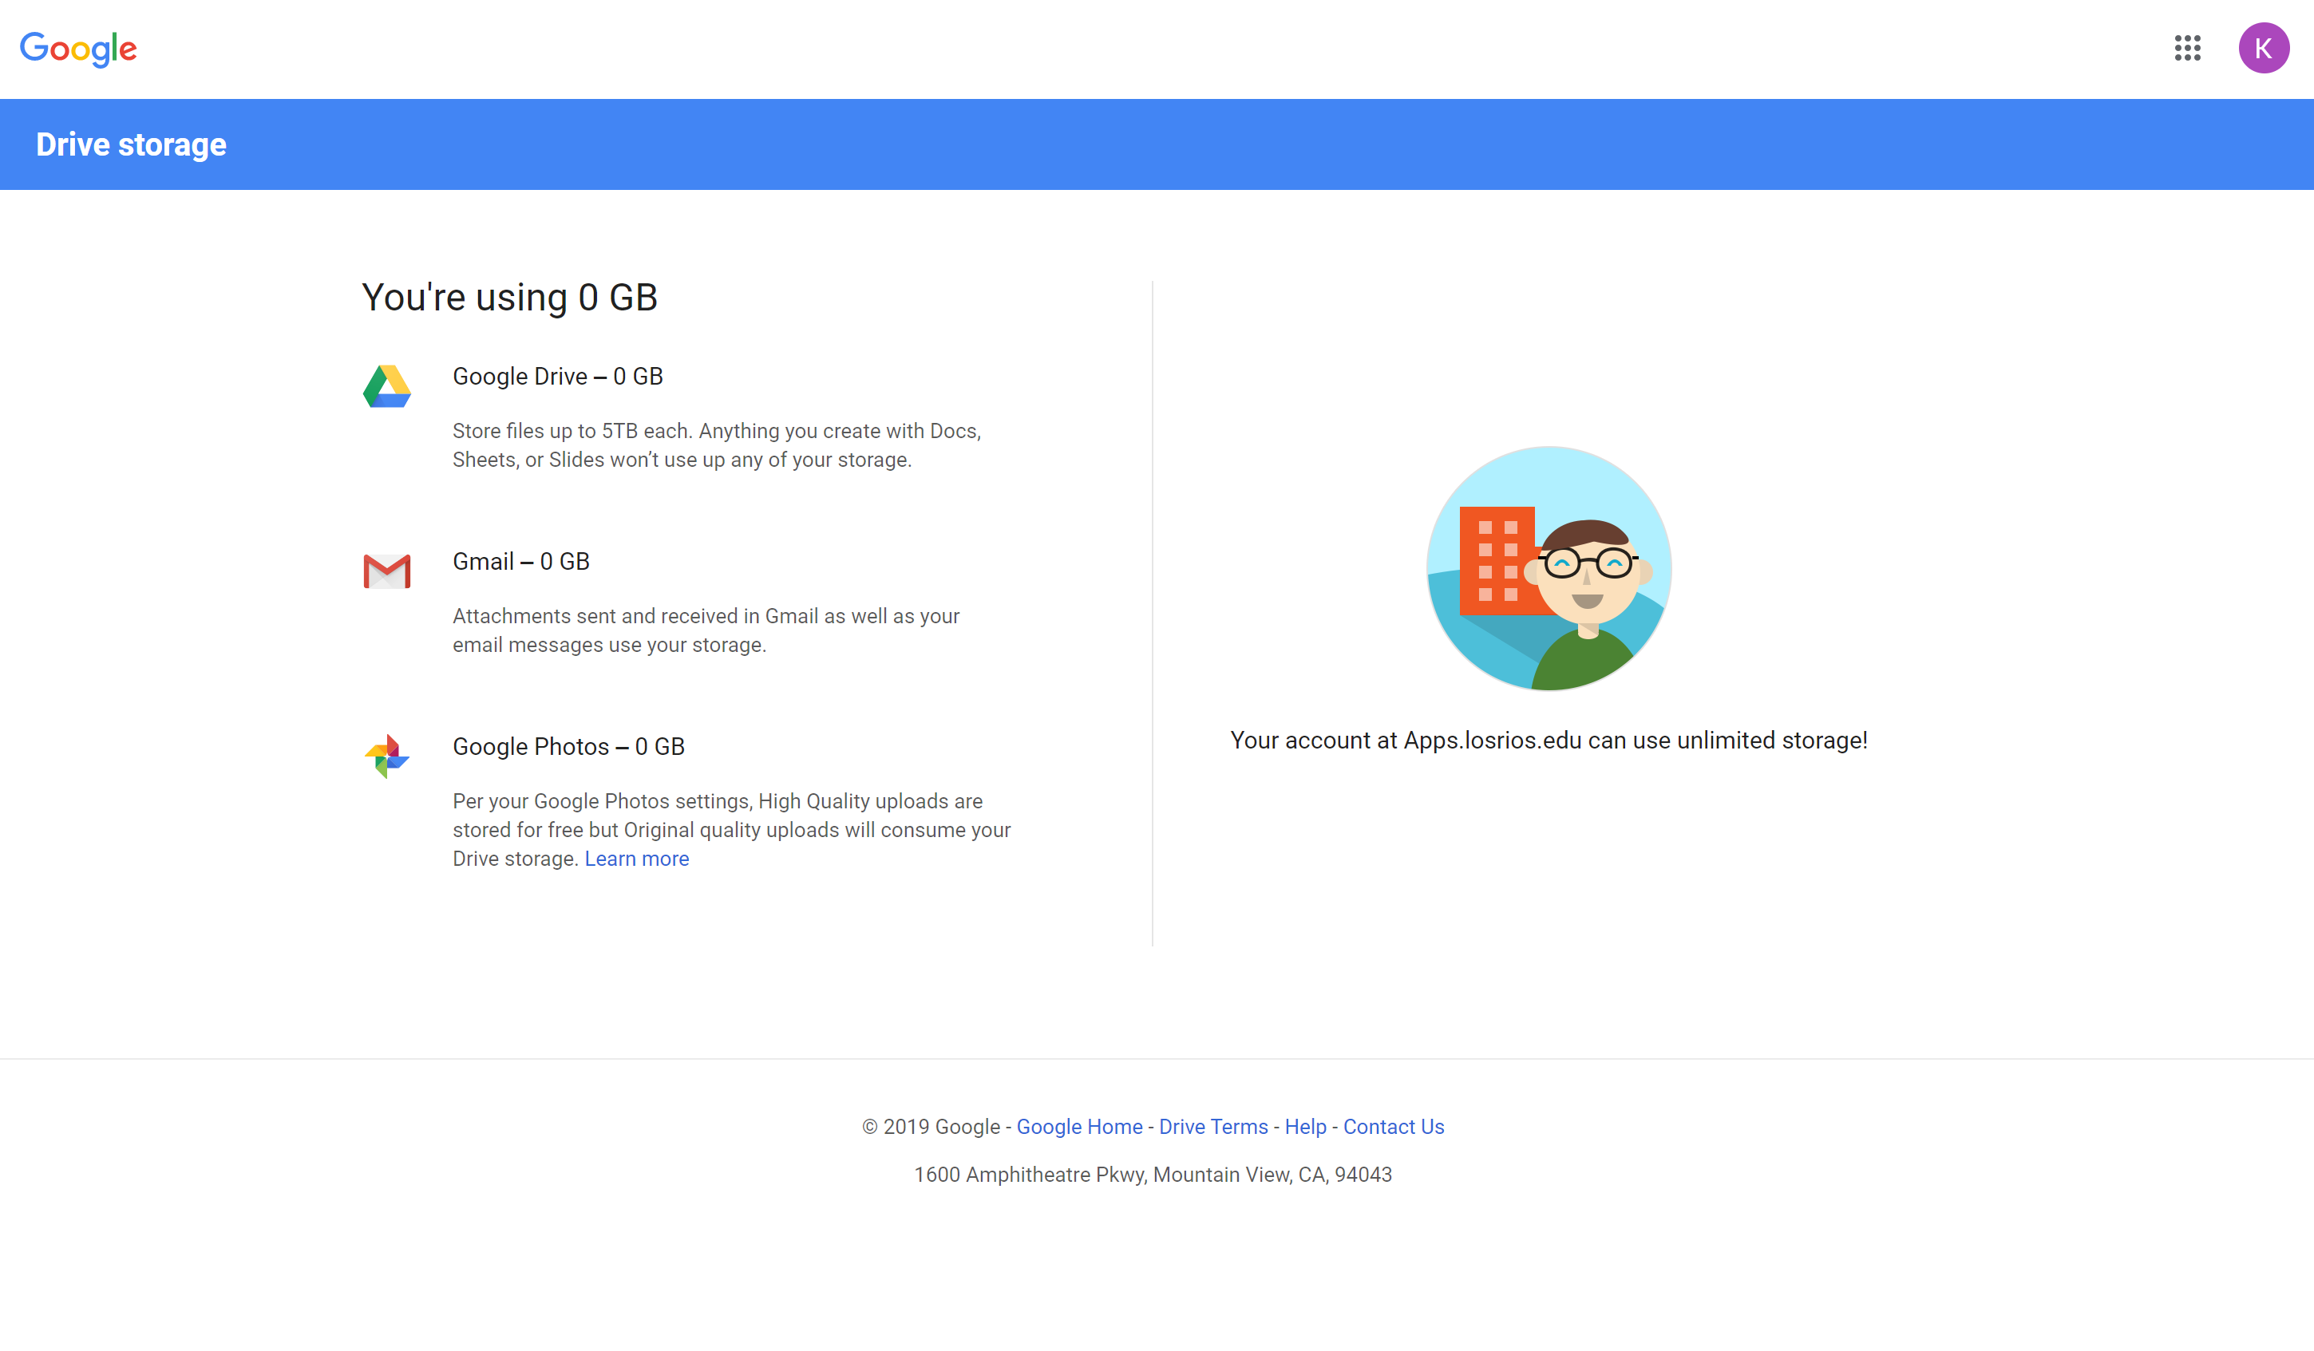This screenshot has width=2314, height=1351.
Task: Click the Amphitheatre Pkwy address line
Action: (x=1153, y=1174)
